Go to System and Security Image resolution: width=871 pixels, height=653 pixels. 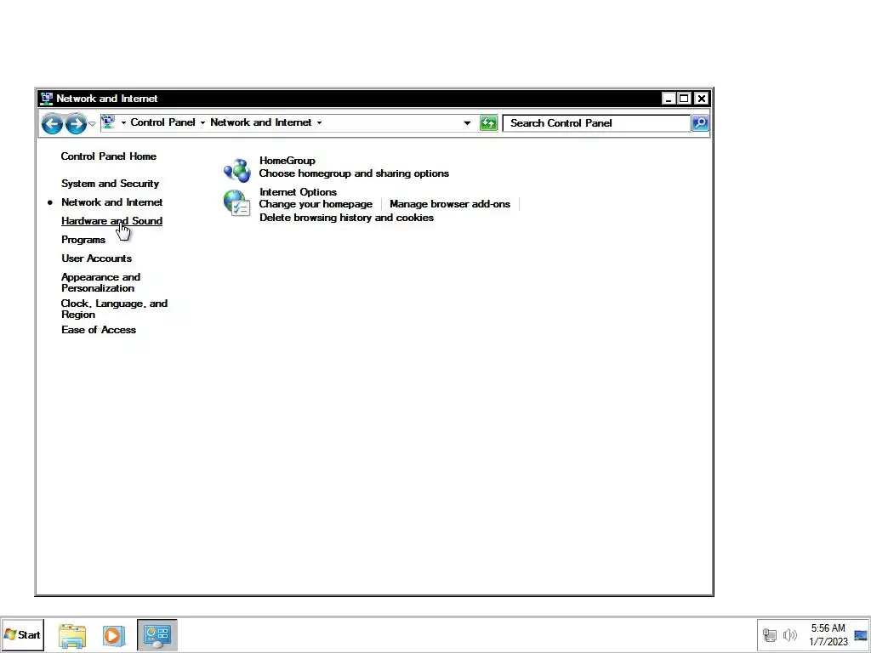[x=110, y=184]
